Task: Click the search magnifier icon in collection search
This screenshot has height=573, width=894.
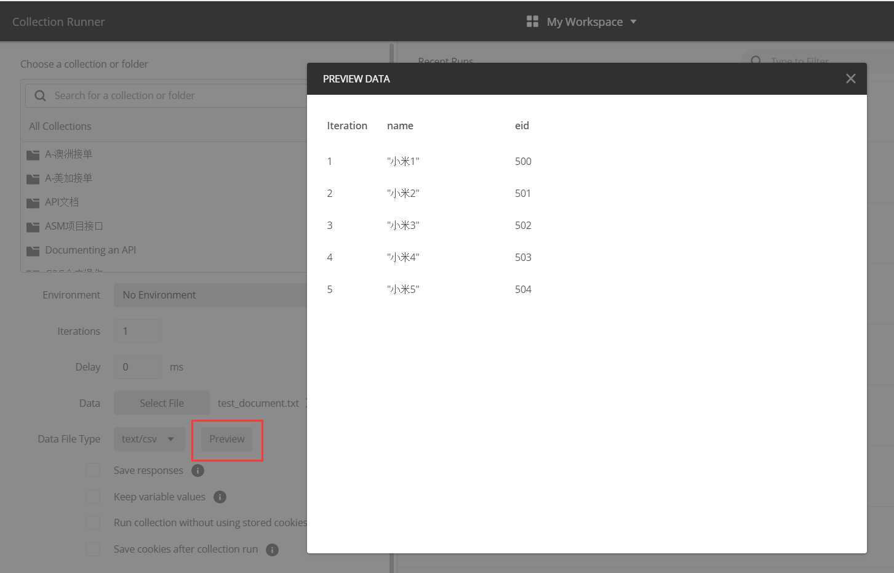Action: tap(40, 95)
